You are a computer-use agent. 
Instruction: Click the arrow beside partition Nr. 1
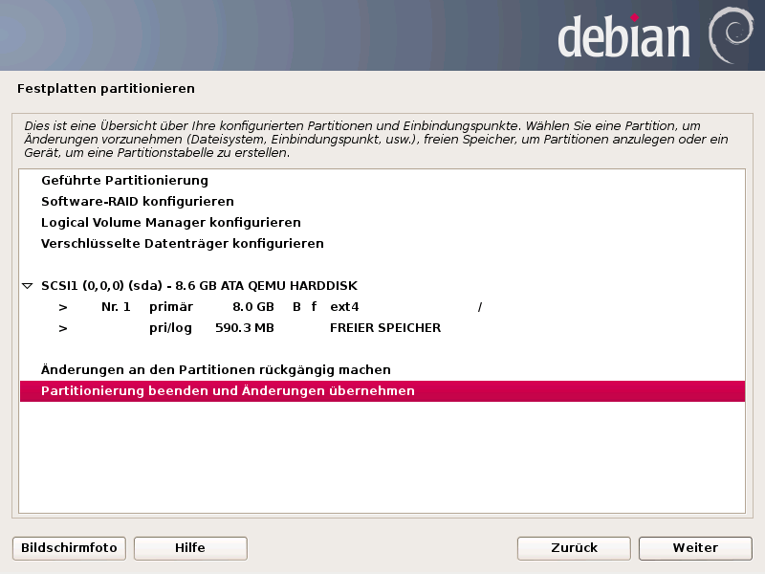coord(63,307)
